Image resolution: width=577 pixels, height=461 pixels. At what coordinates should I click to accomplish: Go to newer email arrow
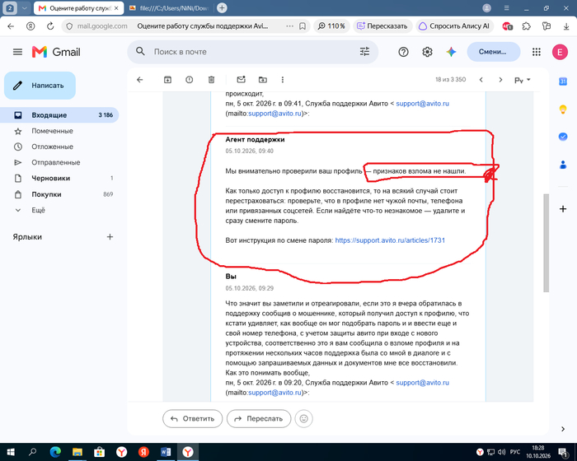pos(481,80)
